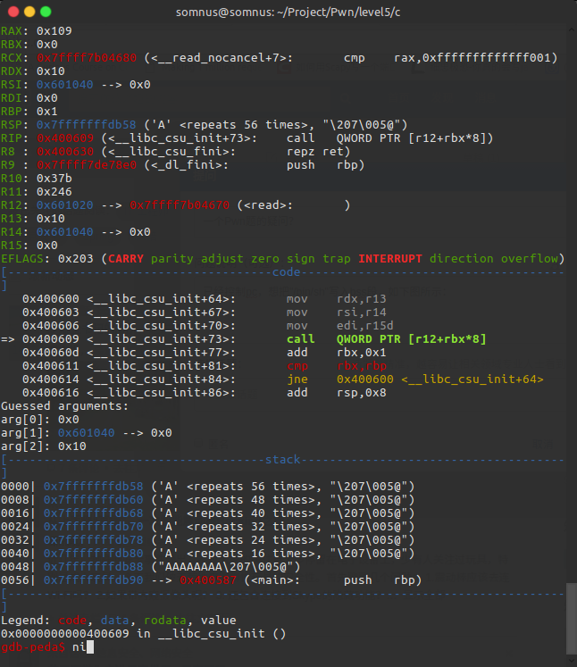This screenshot has width=577, height=667.
Task: Click the 'add rbx,0x1' instruction
Action: (x=336, y=353)
